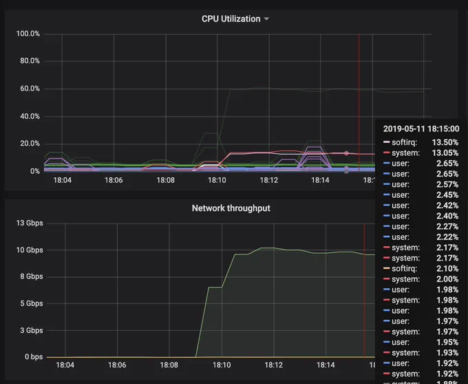
Task: Click the red crosshair line in network chart
Action: click(x=364, y=290)
